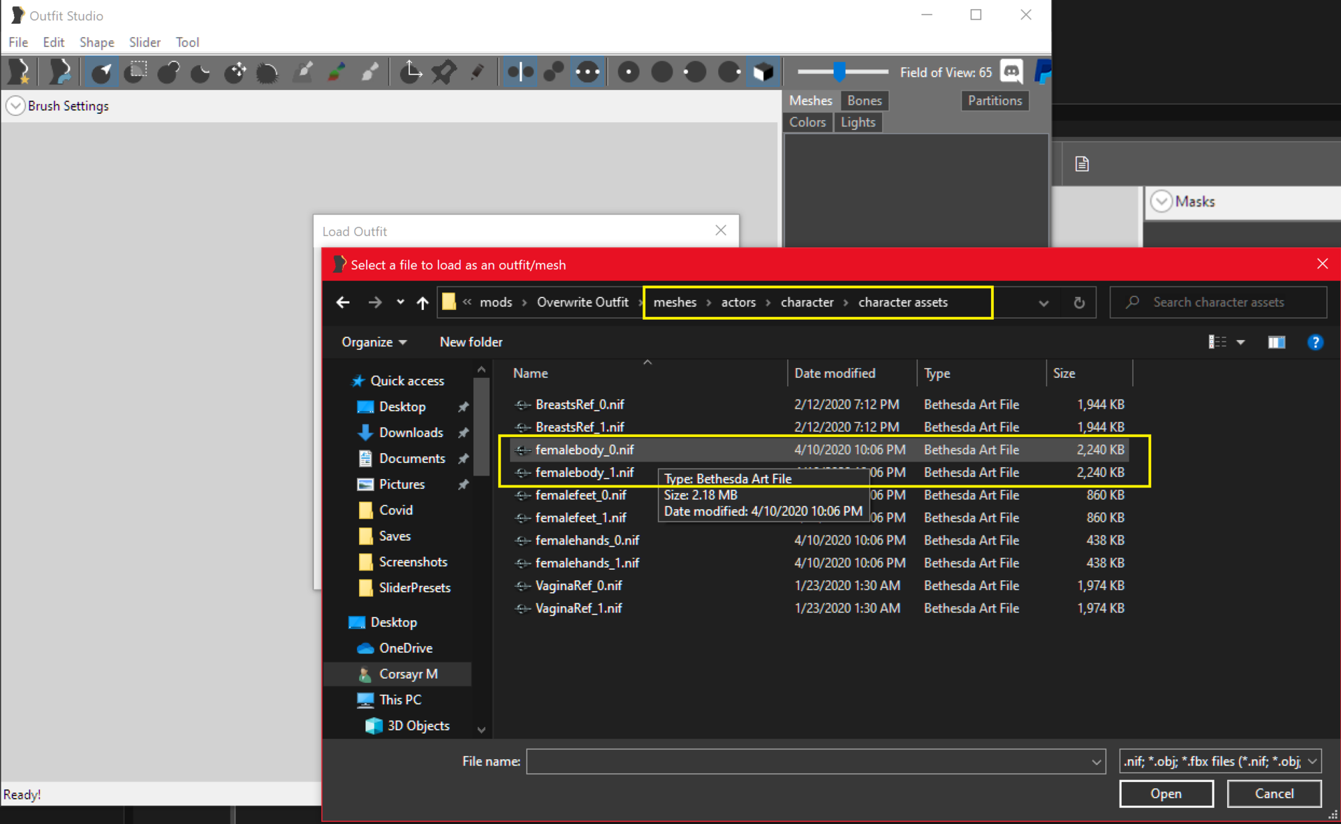
Task: Sort by Date modified column
Action: (851, 374)
